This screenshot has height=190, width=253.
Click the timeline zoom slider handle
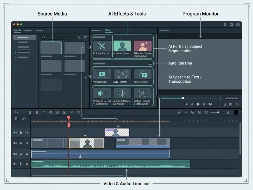coord(218,112)
